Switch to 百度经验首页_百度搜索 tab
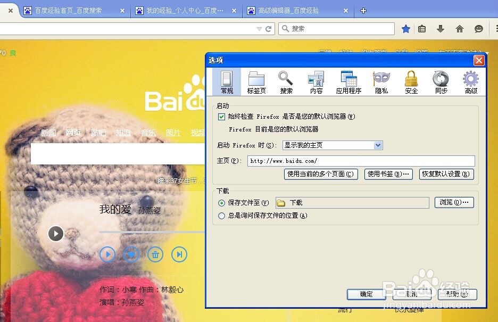This screenshot has height=322, width=498. (x=68, y=11)
